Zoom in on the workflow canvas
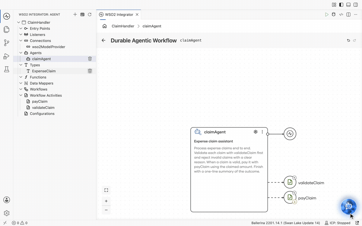This screenshot has height=226, width=362. pos(106,201)
